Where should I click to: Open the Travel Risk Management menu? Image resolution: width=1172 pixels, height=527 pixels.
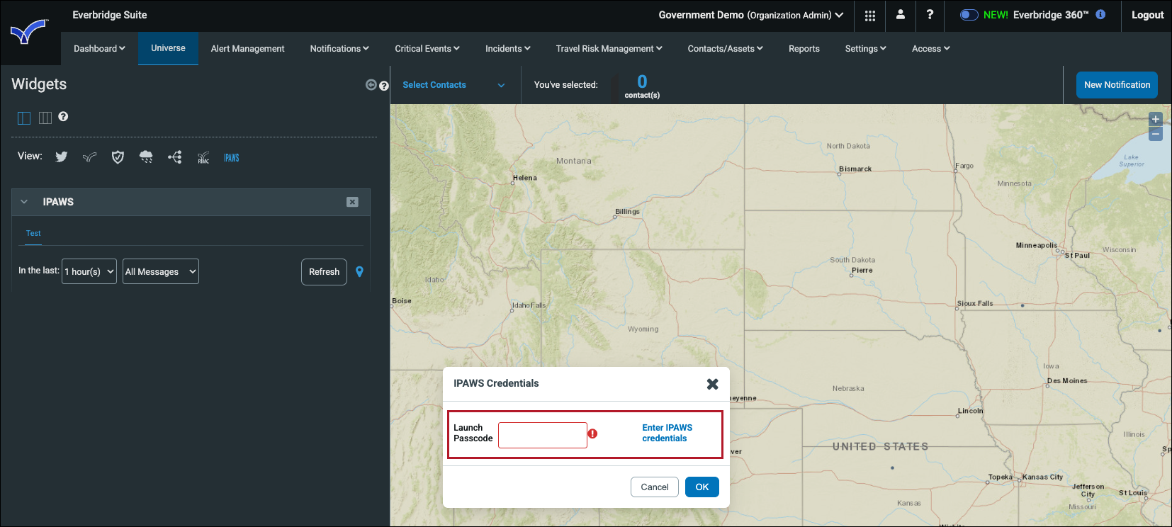point(609,49)
